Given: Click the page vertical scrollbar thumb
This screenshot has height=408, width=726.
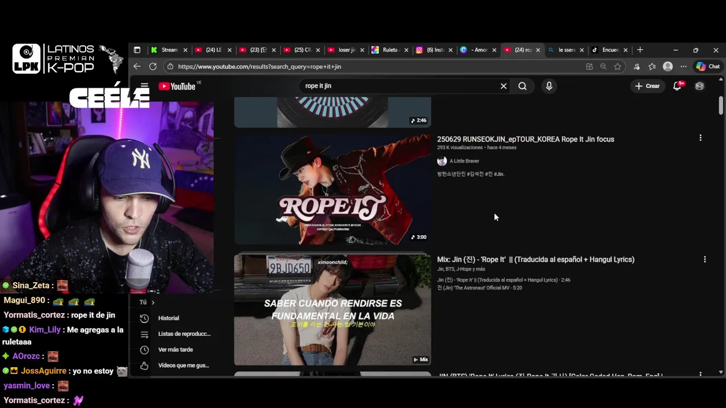Looking at the screenshot, I should [721, 105].
